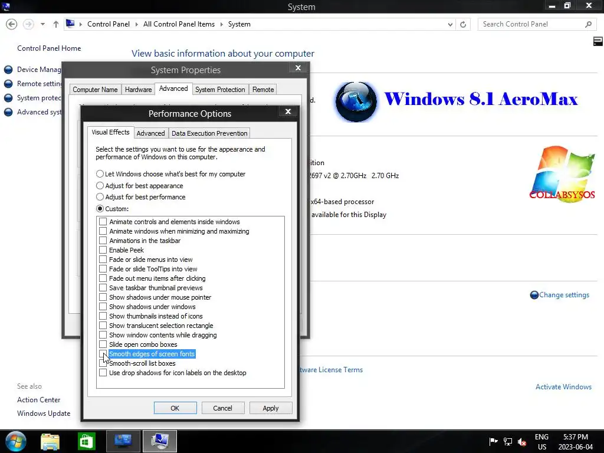Image resolution: width=604 pixels, height=453 pixels.
Task: Open File Explorer from the taskbar
Action: (x=50, y=441)
